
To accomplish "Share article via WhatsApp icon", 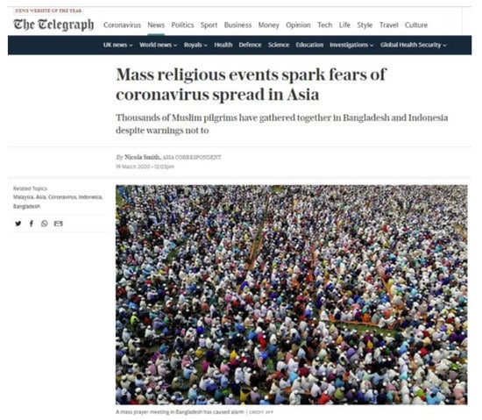I will click(x=45, y=224).
